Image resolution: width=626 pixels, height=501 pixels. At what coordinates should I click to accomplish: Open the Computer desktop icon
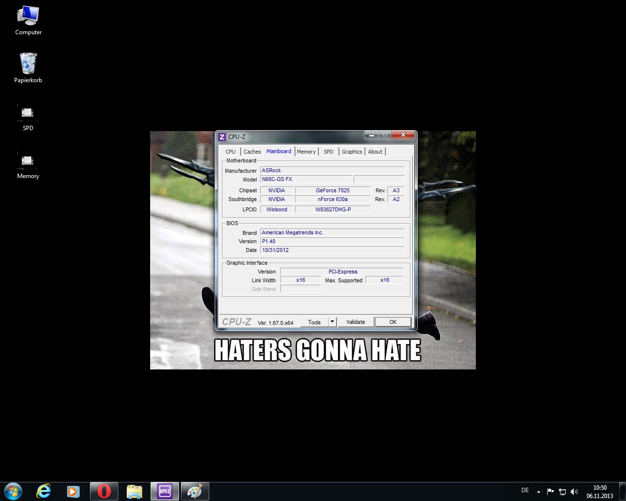point(28,21)
